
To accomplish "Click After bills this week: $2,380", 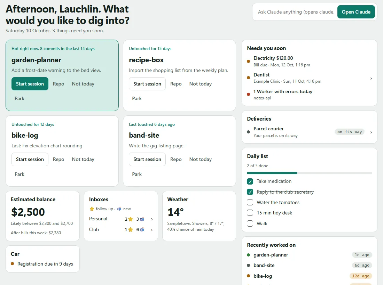I will point(36,233).
